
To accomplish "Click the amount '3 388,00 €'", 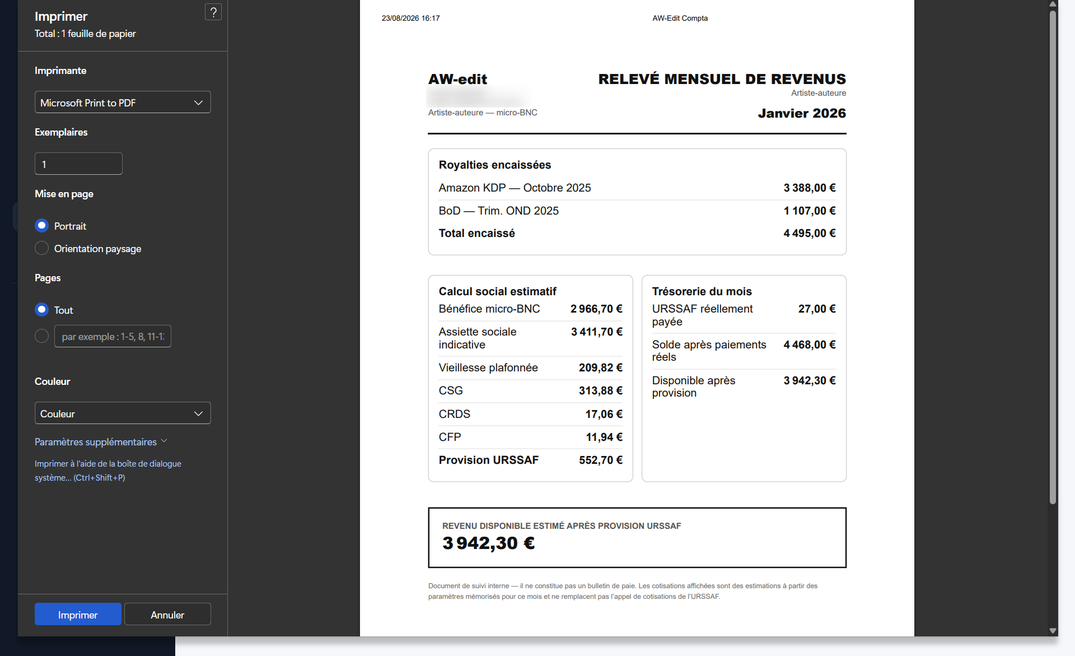I will point(809,188).
